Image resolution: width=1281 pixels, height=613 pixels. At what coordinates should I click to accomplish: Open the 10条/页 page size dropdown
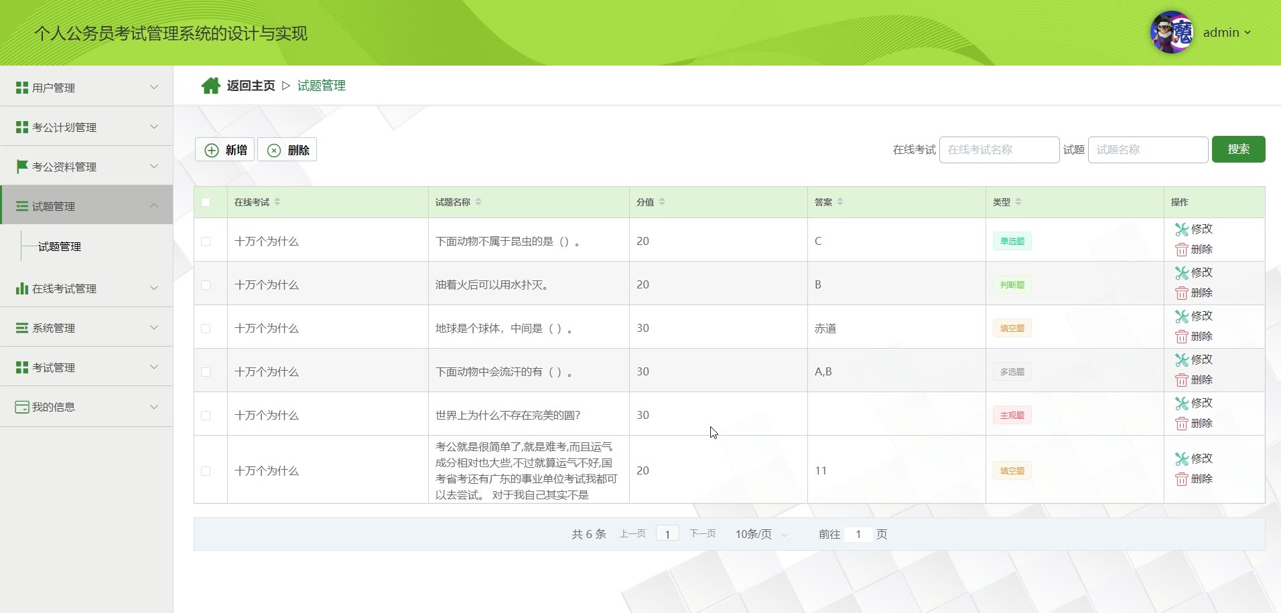(761, 534)
